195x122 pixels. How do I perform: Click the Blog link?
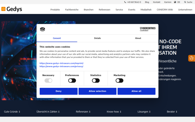coord(147,2)
